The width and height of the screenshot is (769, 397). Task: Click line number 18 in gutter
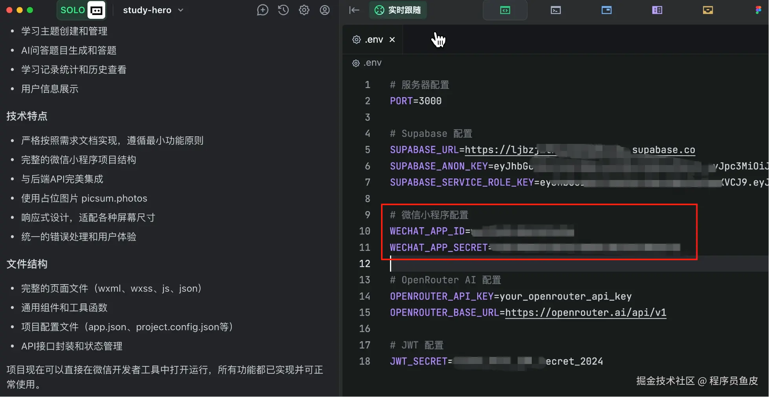click(364, 362)
